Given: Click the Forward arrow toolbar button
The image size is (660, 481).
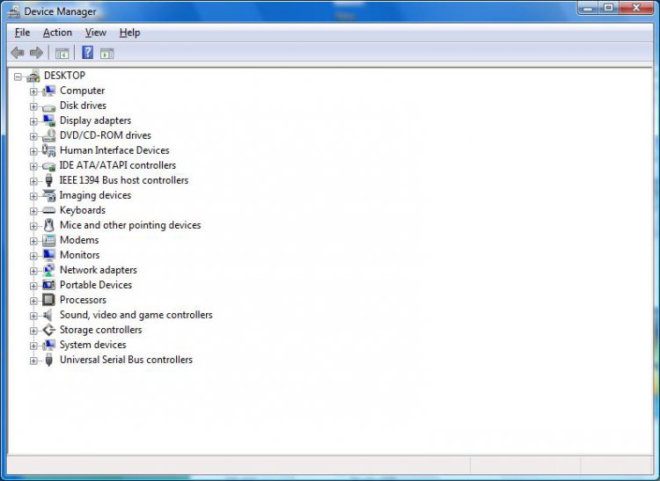Looking at the screenshot, I should [x=36, y=53].
